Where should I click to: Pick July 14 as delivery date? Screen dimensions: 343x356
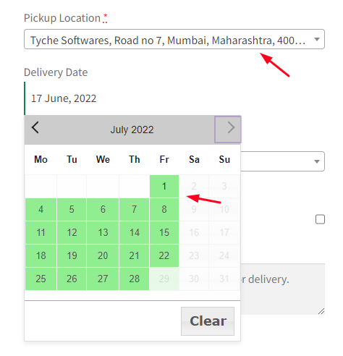pos(135,232)
